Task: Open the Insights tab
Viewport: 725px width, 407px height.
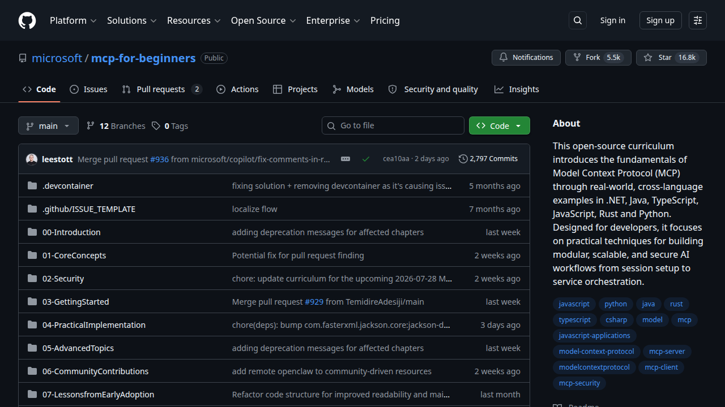Action: 517,89
